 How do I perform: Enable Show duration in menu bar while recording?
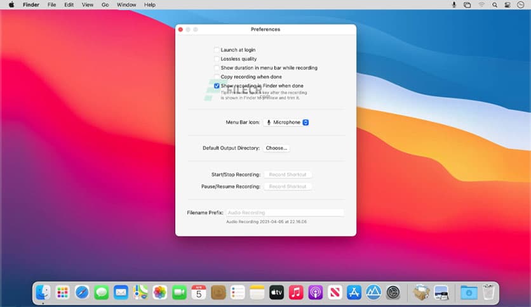point(217,68)
